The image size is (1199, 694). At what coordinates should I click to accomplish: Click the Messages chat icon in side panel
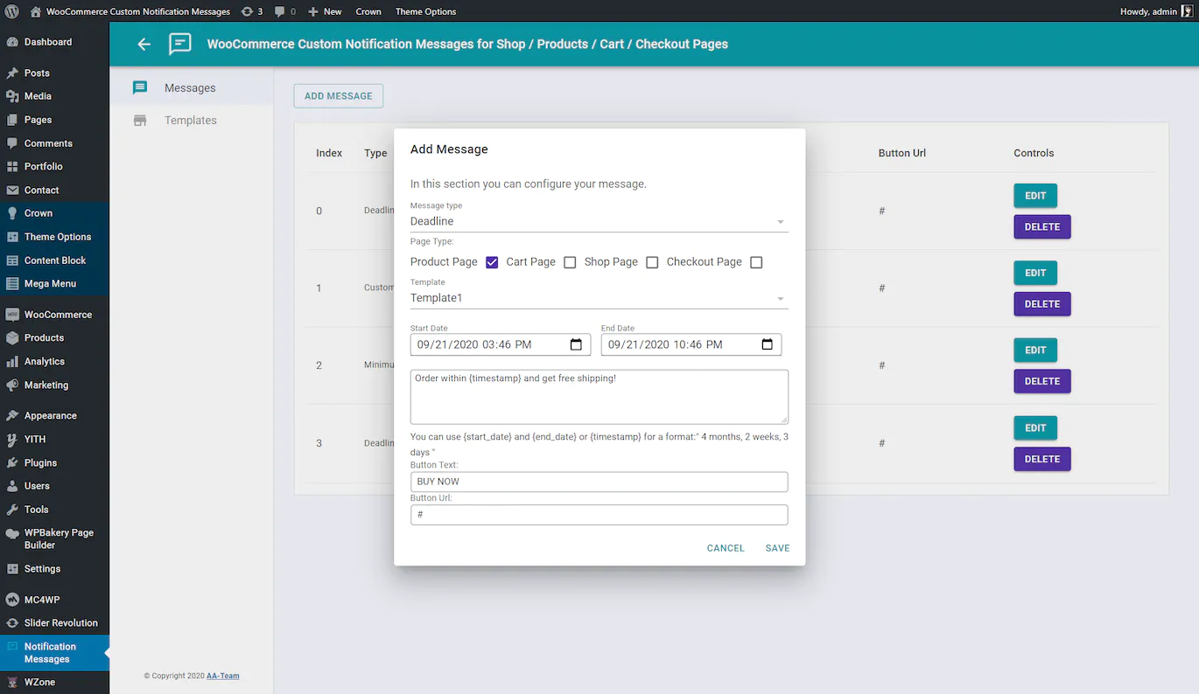tap(140, 87)
